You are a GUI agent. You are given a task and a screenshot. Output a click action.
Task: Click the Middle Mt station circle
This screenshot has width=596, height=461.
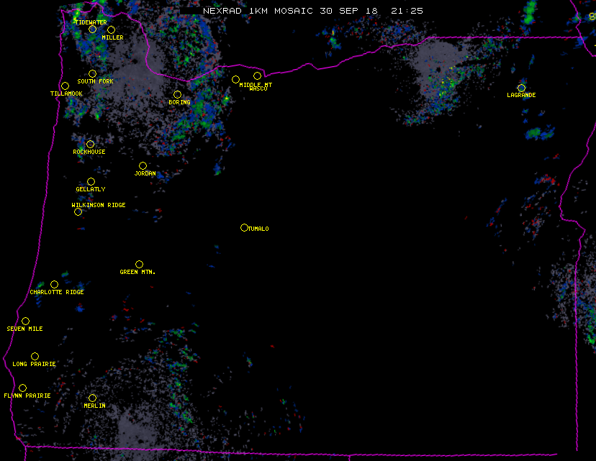pyautogui.click(x=235, y=79)
